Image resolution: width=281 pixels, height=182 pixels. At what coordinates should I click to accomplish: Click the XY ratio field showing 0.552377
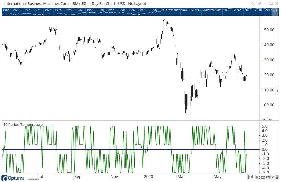pyautogui.click(x=263, y=177)
